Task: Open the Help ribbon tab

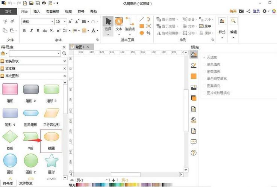Action: 94,12
